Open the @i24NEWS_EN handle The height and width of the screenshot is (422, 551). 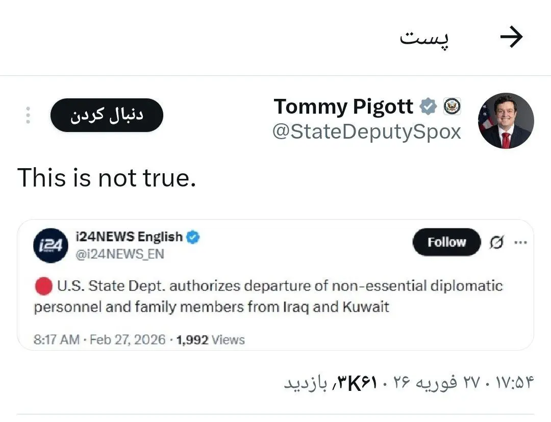click(119, 254)
